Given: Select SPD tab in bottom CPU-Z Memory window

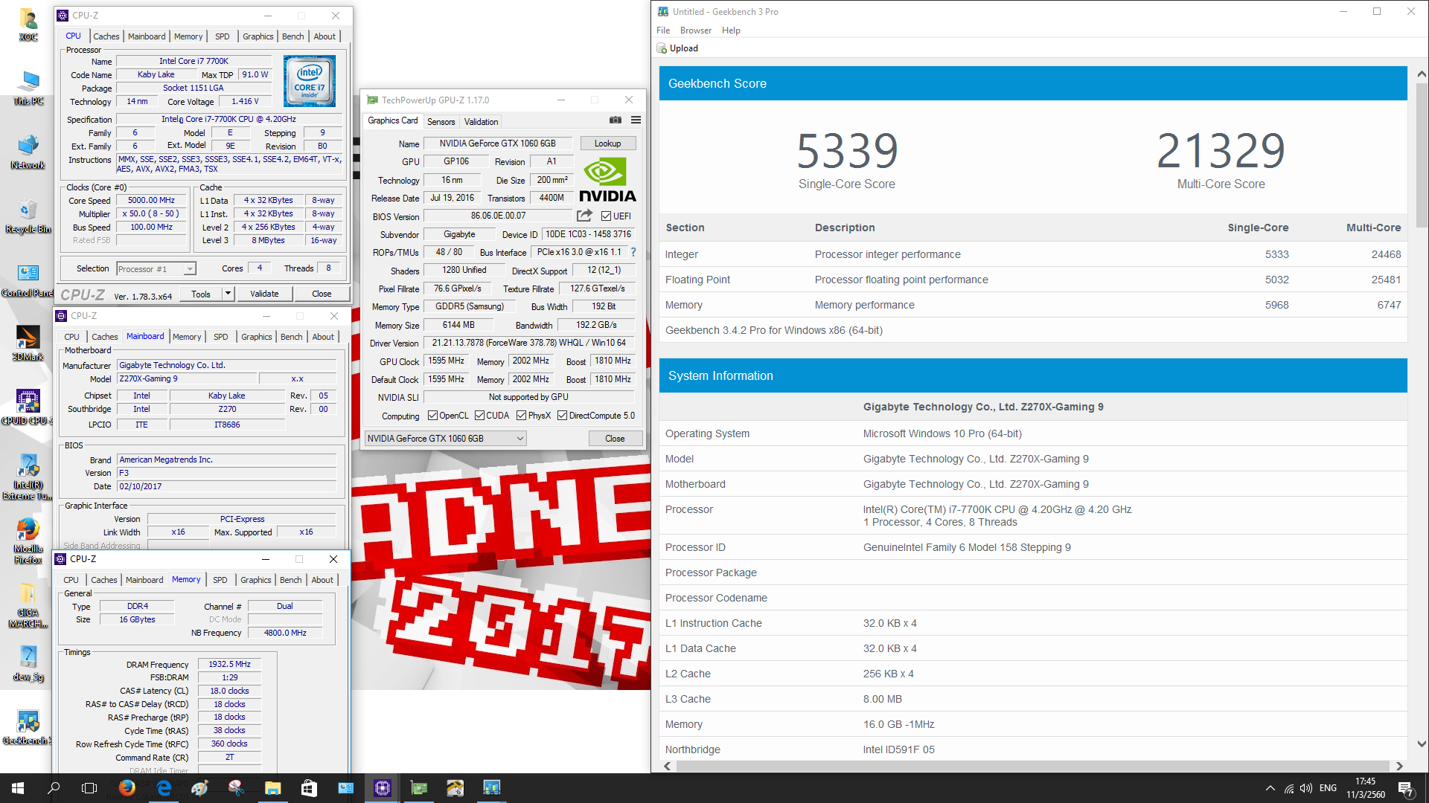Looking at the screenshot, I should (220, 580).
